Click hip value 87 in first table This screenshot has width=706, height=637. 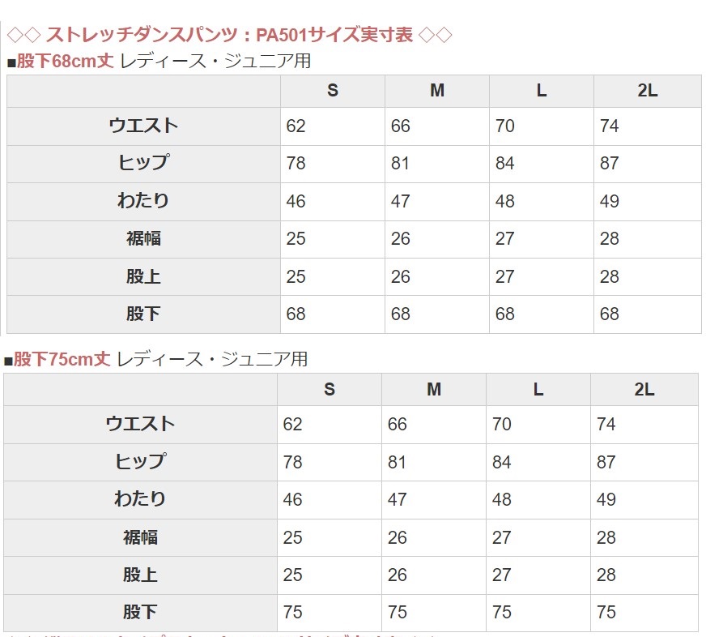609,163
